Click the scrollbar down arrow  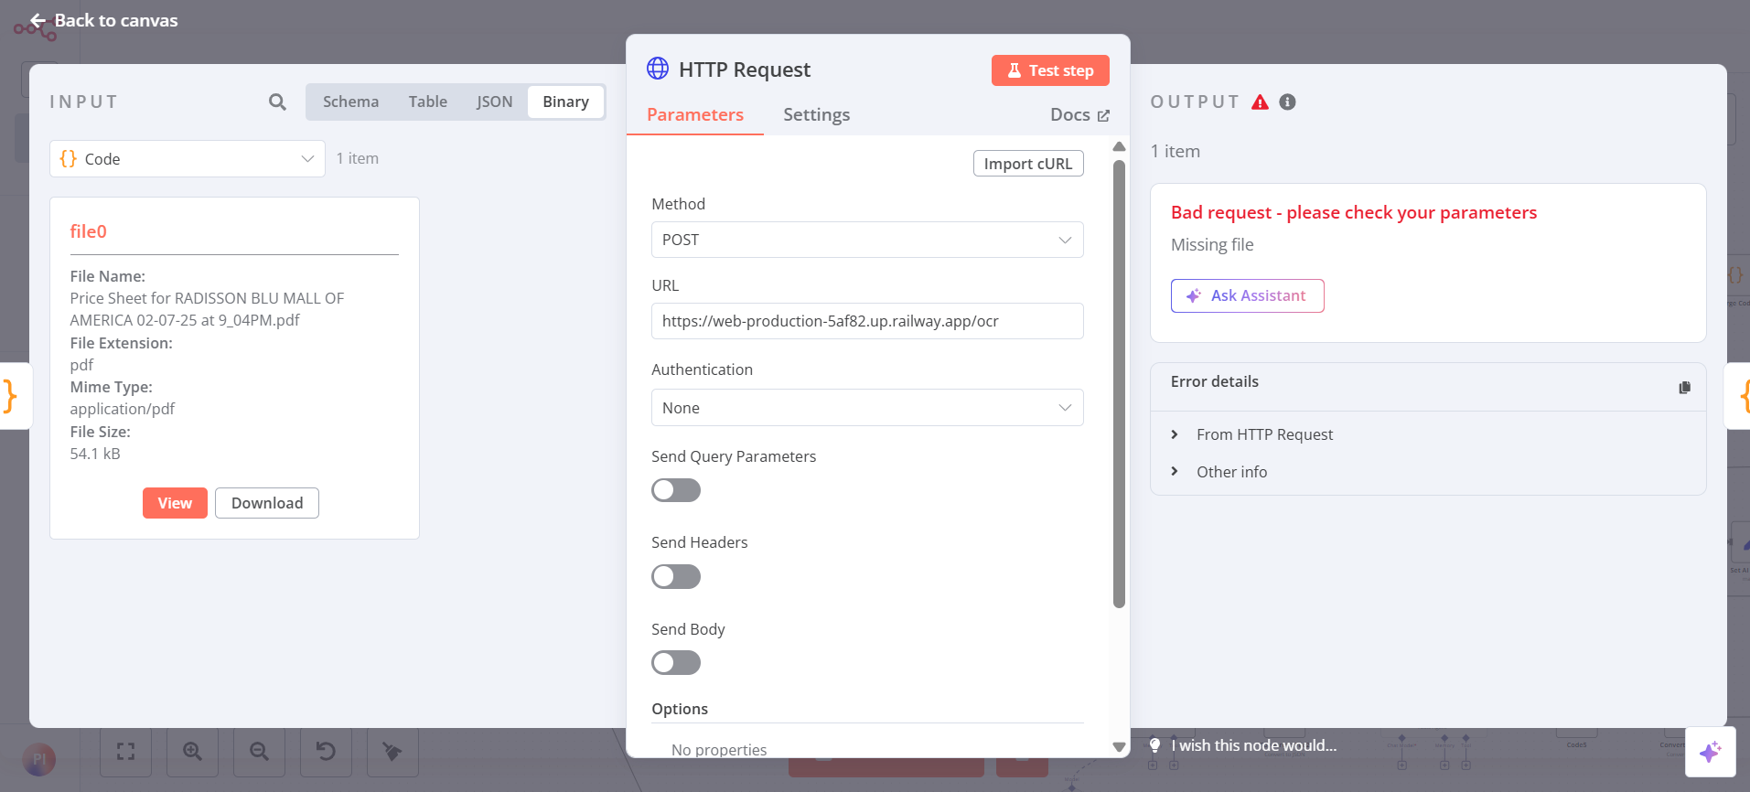[x=1119, y=747]
